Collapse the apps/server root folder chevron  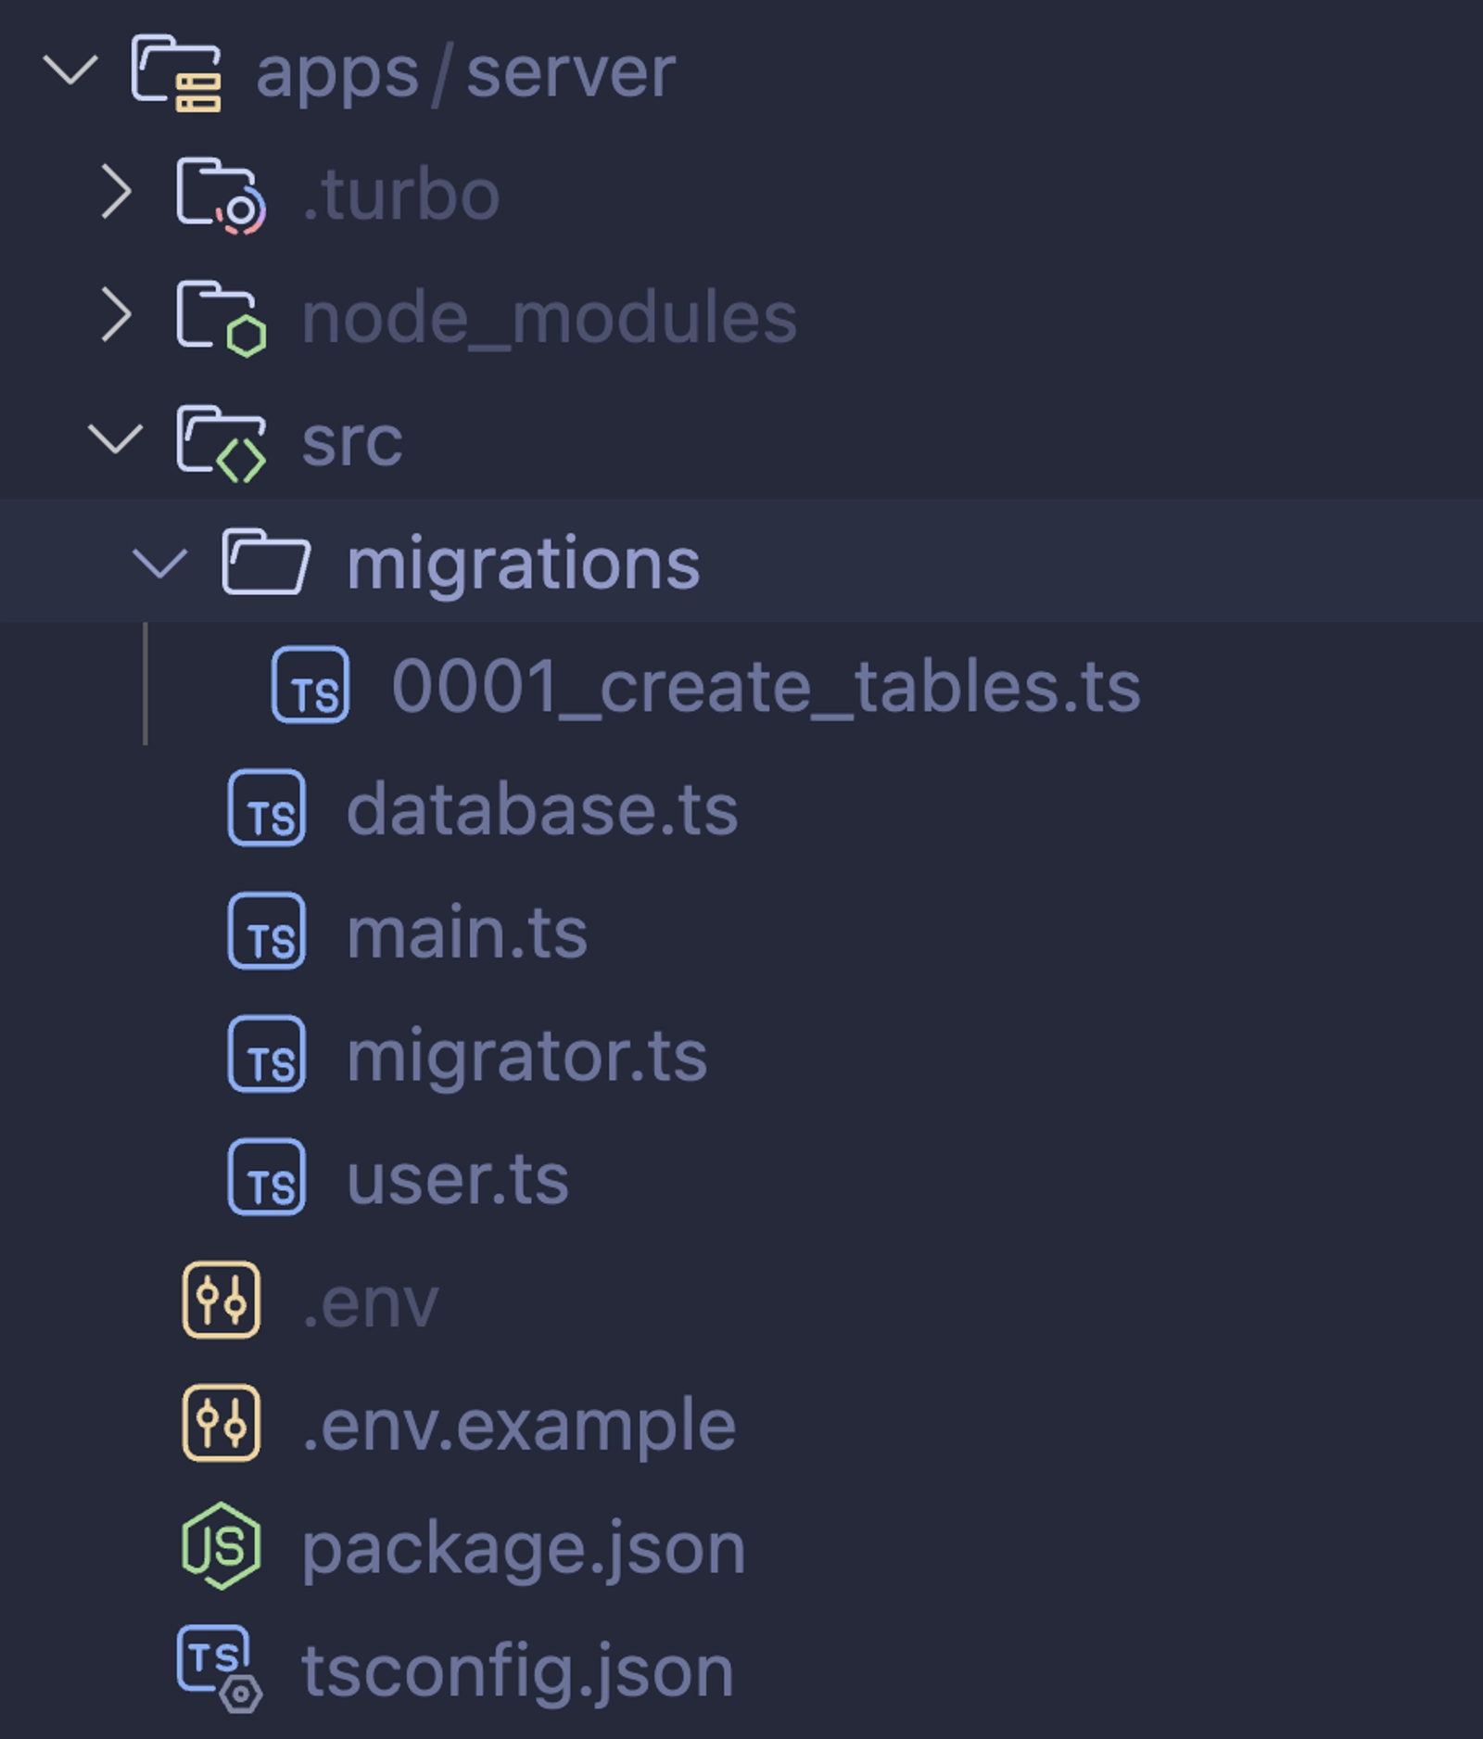click(x=70, y=71)
